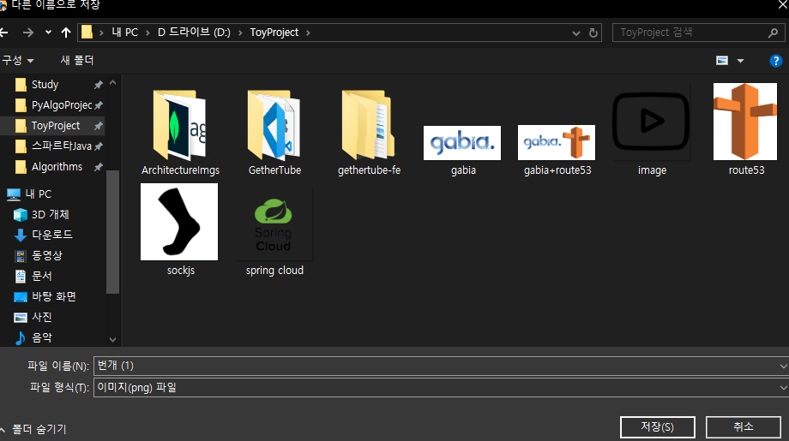Viewport: 789px width, 441px height.
Task: Expand the address bar history dropdown
Action: 576,33
